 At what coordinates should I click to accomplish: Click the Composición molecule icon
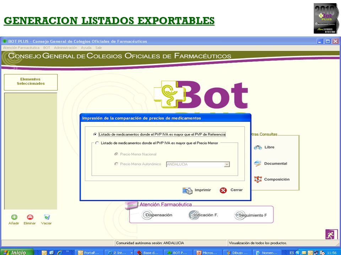click(x=258, y=179)
